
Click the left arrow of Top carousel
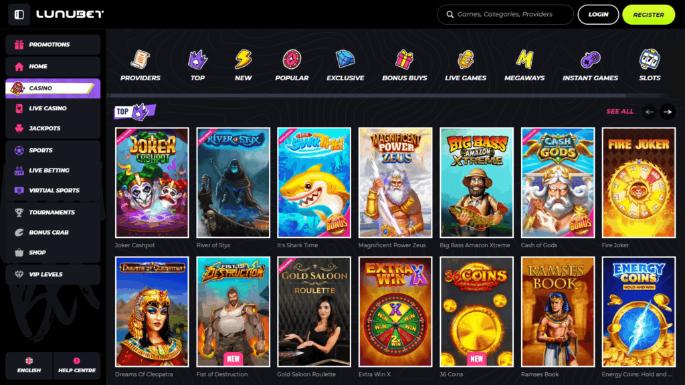point(649,112)
